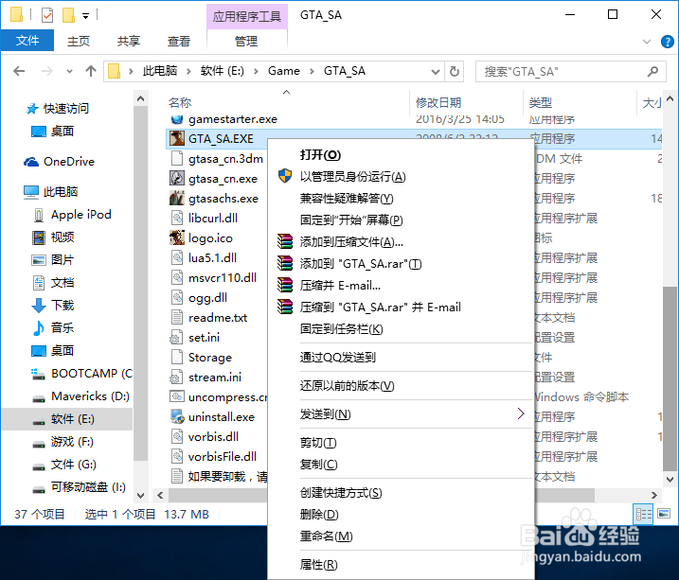
Task: Choose 重命名(M) in context menu
Action: [x=401, y=536]
